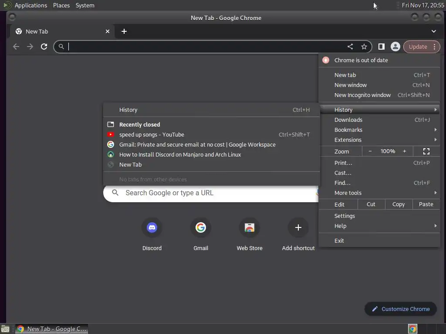Click the search magnifier in the address bar
446x334 pixels.
click(x=61, y=47)
